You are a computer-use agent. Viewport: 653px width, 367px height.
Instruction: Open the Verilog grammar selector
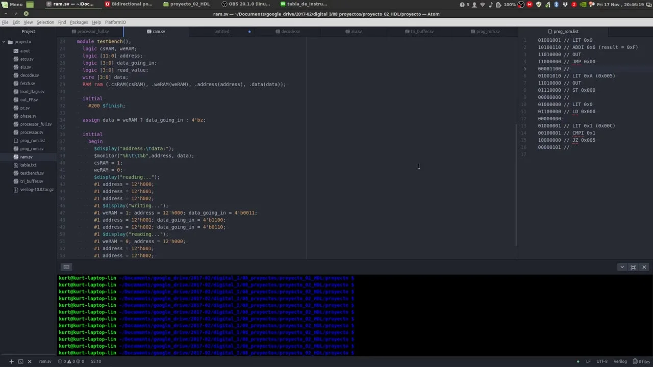click(620, 361)
